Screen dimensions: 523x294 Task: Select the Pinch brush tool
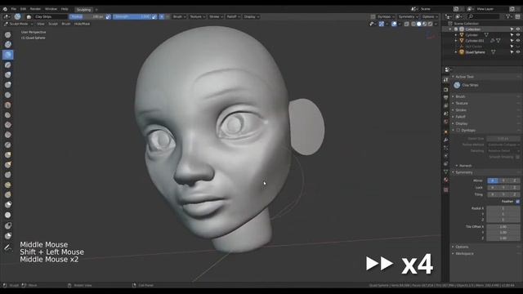click(8, 145)
